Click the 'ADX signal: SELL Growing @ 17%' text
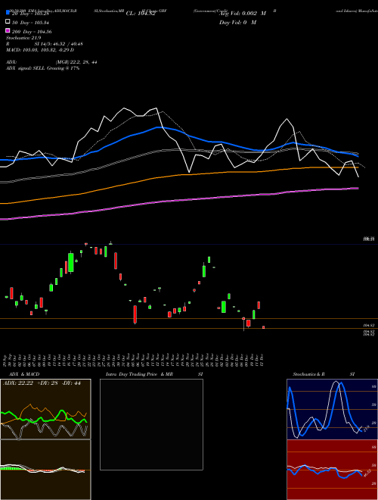Screen dimensions: 378x500 tap(42, 68)
